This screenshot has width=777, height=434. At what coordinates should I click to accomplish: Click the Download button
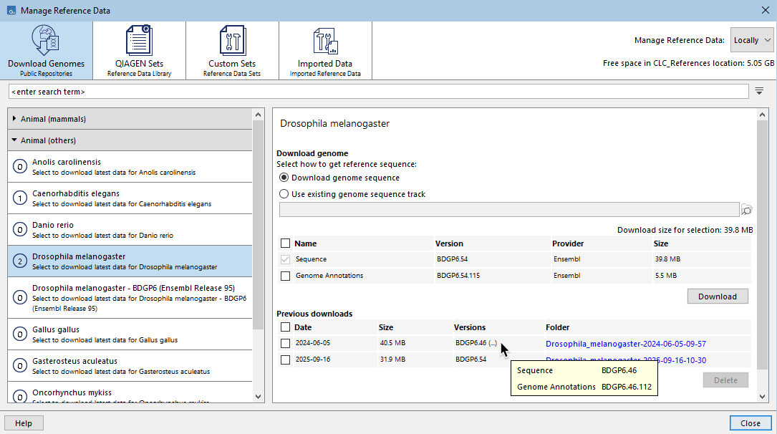point(717,296)
